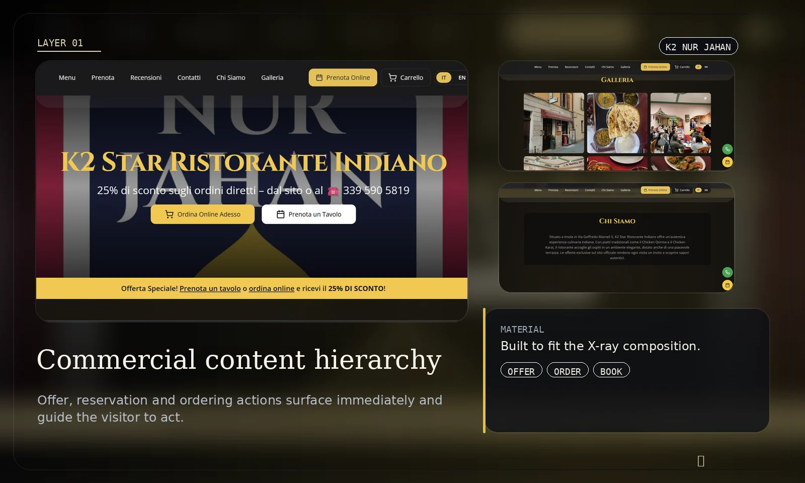Click the LAYER 01 label

pyautogui.click(x=60, y=43)
